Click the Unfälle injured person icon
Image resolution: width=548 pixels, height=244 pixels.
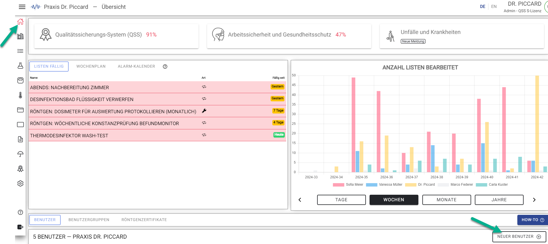click(x=391, y=36)
